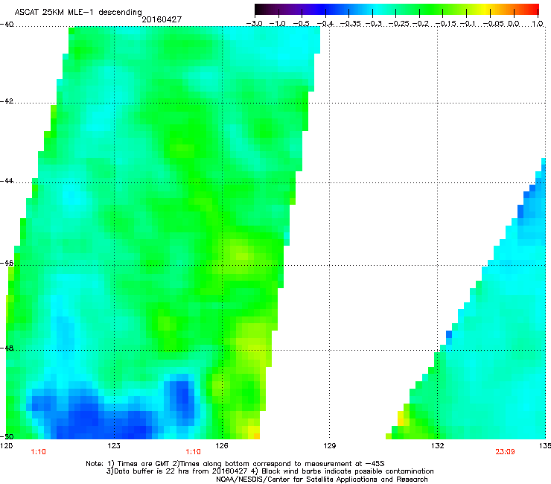This screenshot has width=551, height=484.
Task: Click the "-0.1" color scale label
Action: click(468, 24)
